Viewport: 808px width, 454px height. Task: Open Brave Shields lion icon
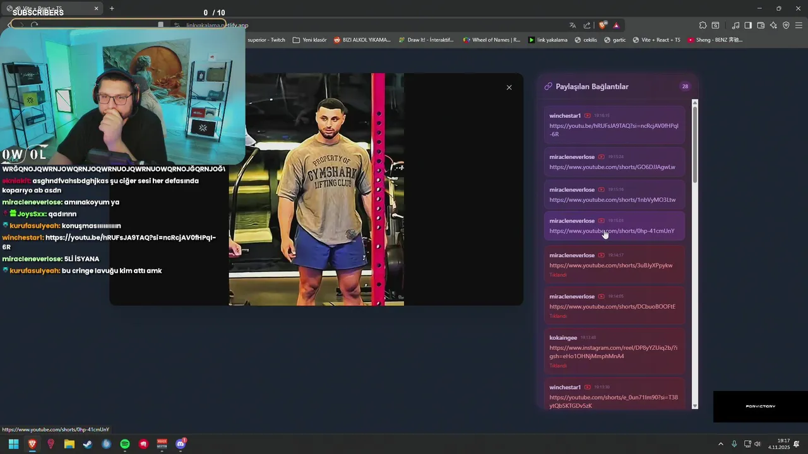[603, 25]
